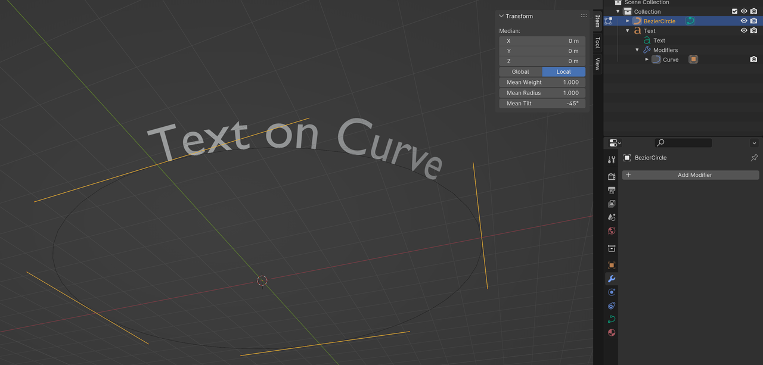Image resolution: width=763 pixels, height=365 pixels.
Task: Open the green curve Object Data Properties
Action: [611, 319]
